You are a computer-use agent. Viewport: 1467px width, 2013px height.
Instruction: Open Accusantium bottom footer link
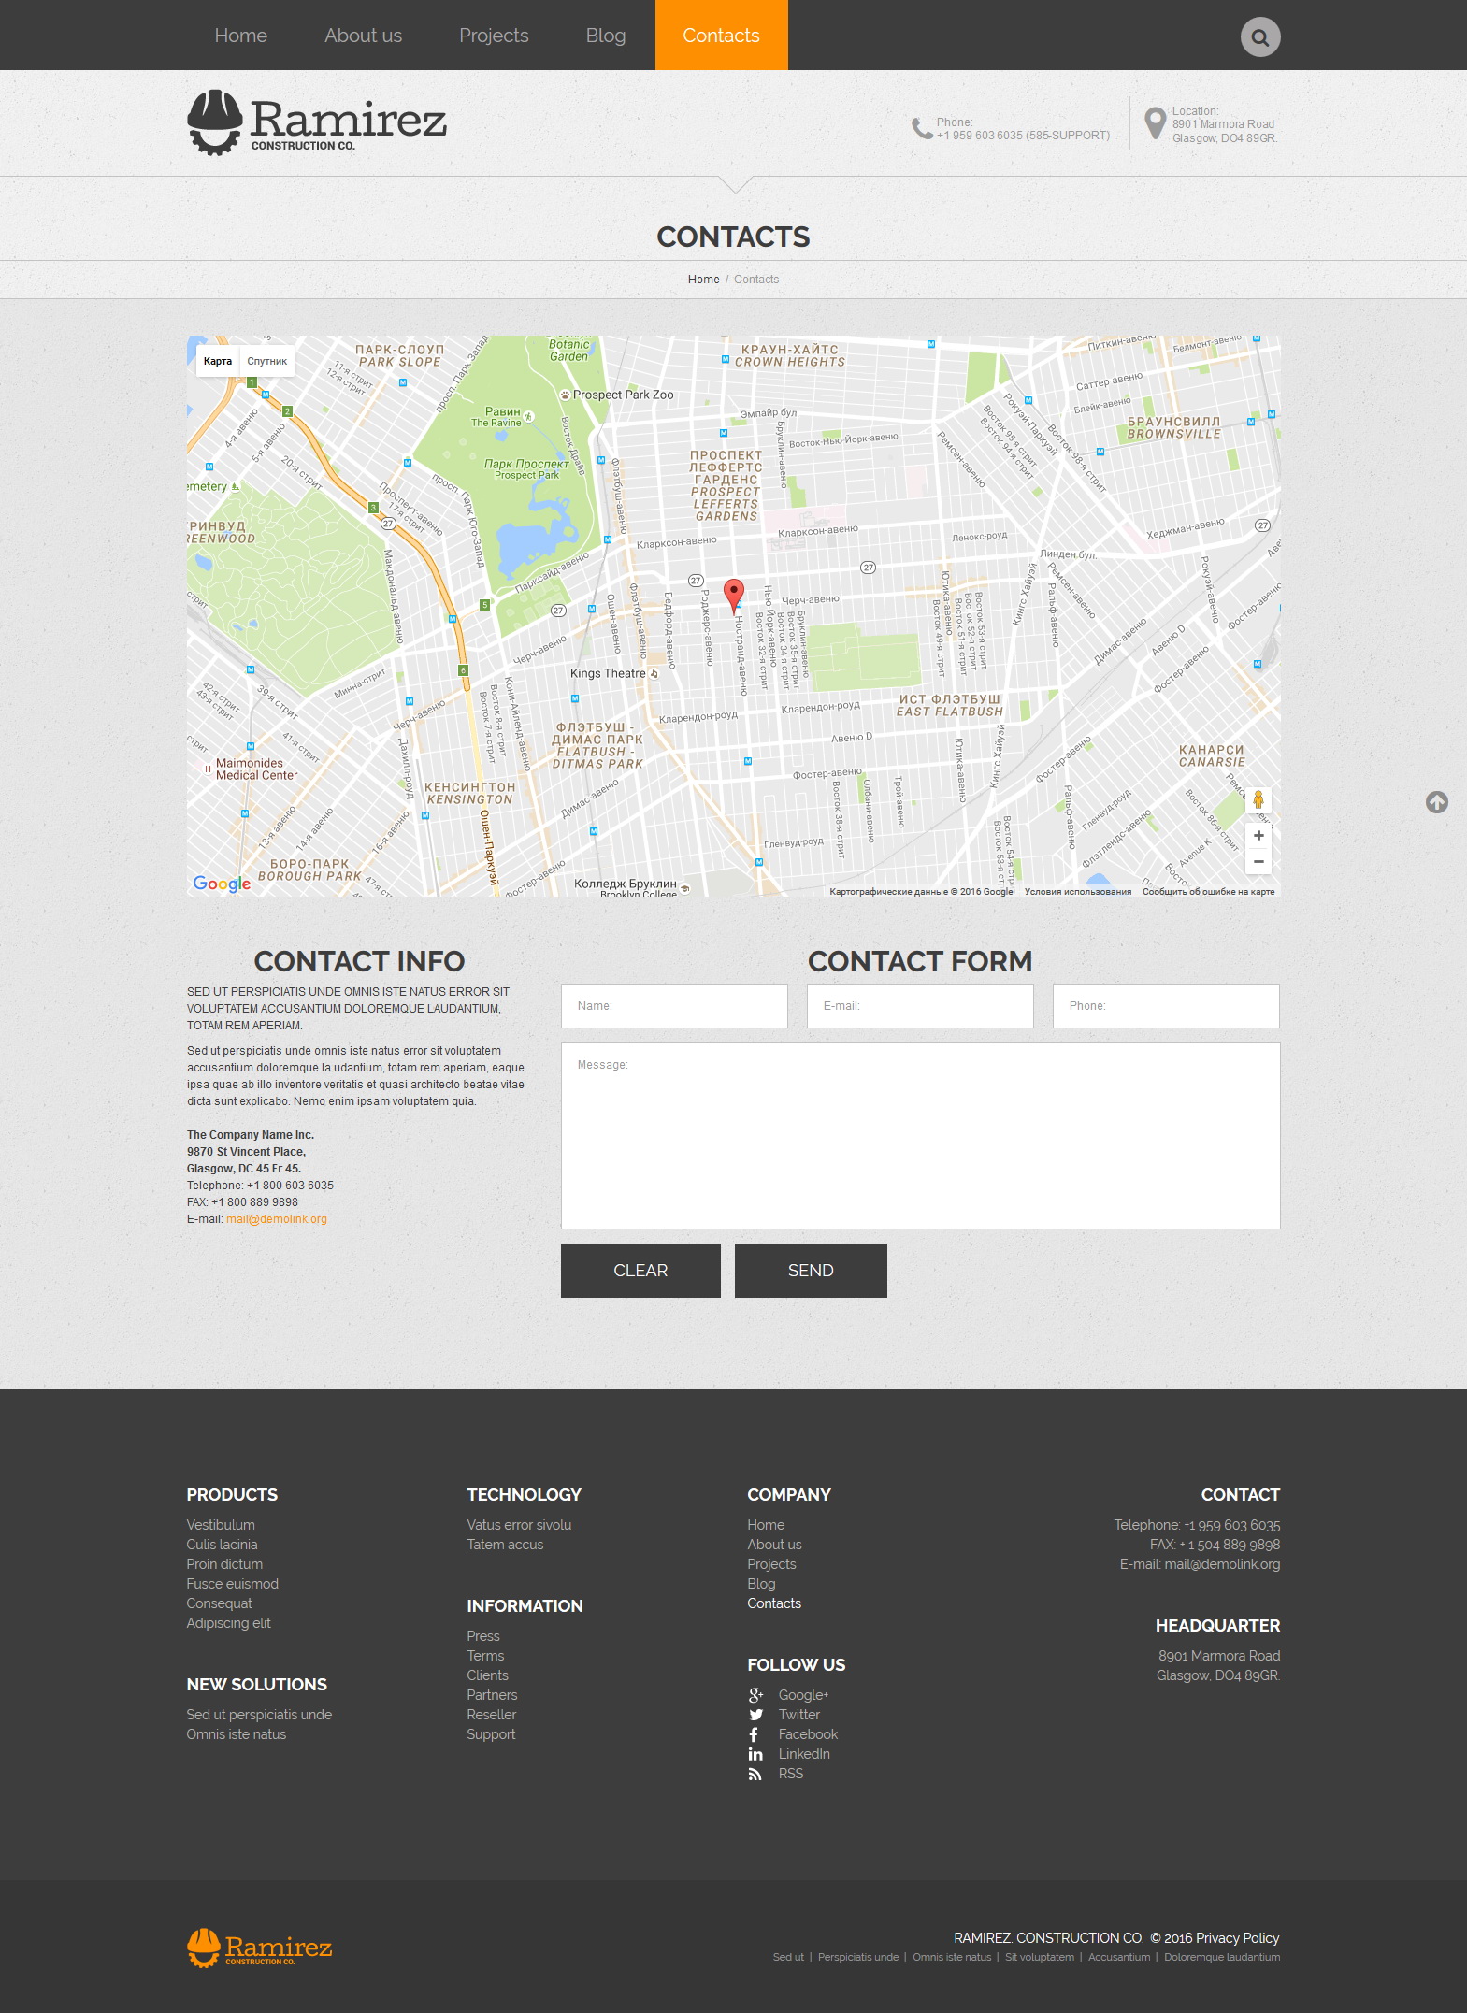1119,1957
